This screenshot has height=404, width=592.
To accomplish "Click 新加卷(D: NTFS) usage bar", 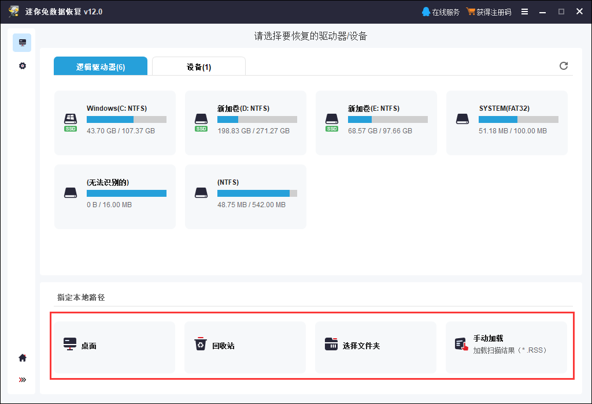I will pyautogui.click(x=257, y=119).
